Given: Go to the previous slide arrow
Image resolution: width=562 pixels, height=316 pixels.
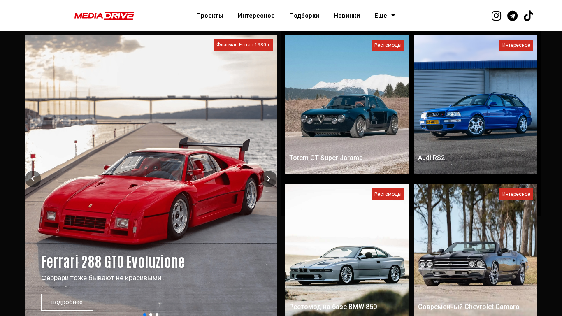Looking at the screenshot, I should 33,179.
